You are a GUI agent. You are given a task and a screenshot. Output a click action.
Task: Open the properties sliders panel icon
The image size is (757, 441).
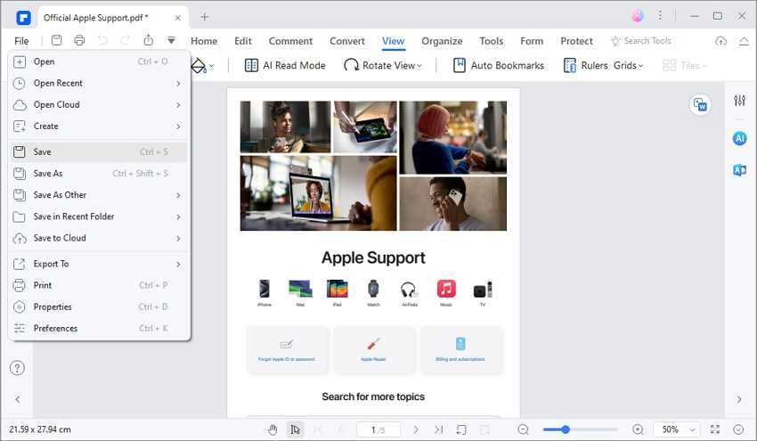[739, 101]
